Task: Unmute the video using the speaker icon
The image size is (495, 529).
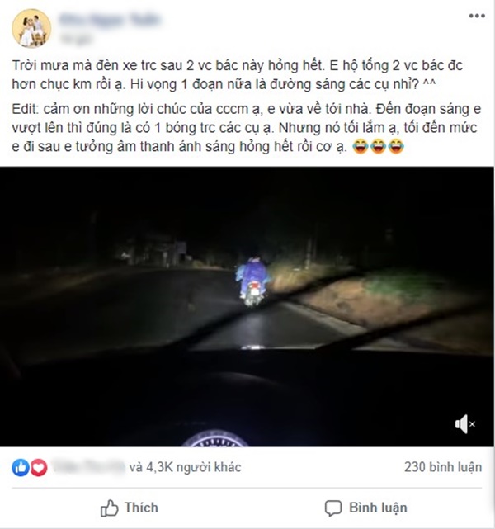Action: point(465,423)
